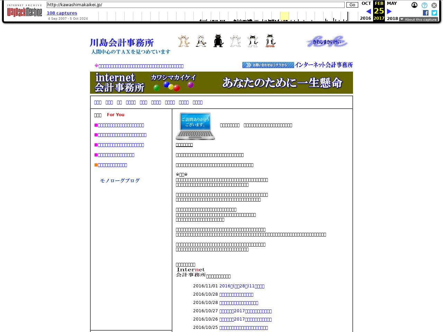Select the red For You heading
Screen dimensions: 443x332
coord(116,115)
